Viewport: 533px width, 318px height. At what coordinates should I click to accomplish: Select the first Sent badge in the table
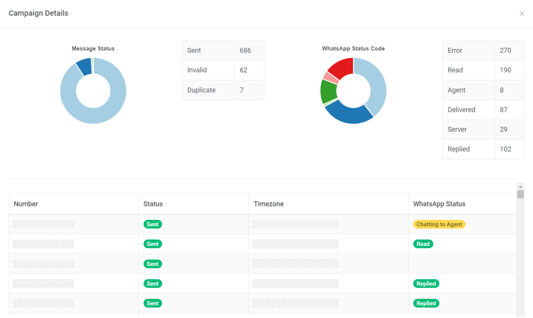click(152, 224)
